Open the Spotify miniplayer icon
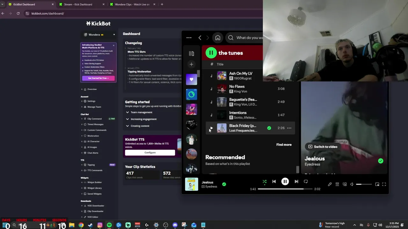The height and width of the screenshot is (229, 408). [377, 184]
